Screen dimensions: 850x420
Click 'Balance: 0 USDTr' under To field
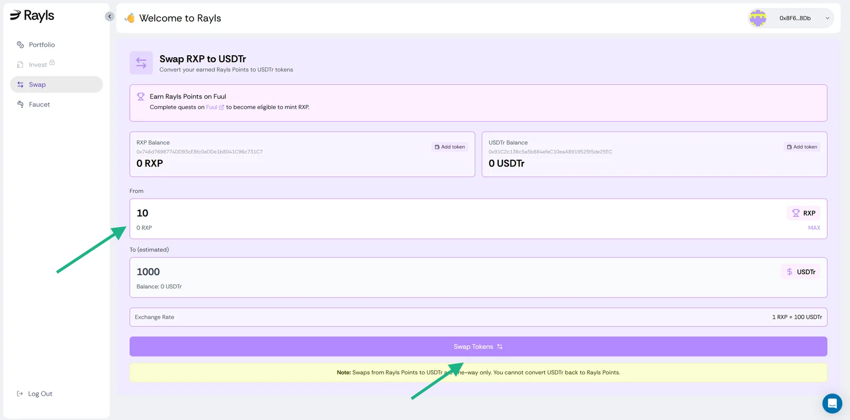(159, 286)
